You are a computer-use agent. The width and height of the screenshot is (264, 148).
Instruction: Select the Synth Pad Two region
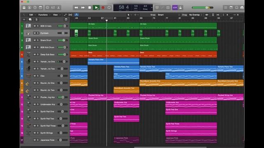tap(127, 118)
